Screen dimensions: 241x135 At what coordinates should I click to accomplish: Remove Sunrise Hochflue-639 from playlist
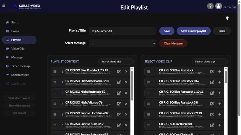click(126, 114)
